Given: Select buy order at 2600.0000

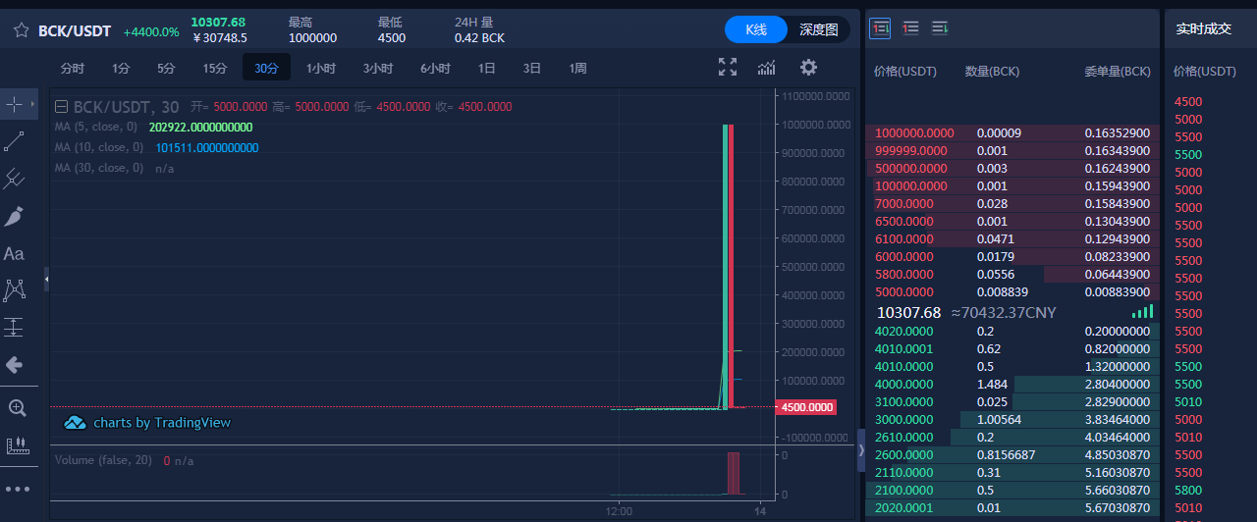Looking at the screenshot, I should click(1012, 455).
